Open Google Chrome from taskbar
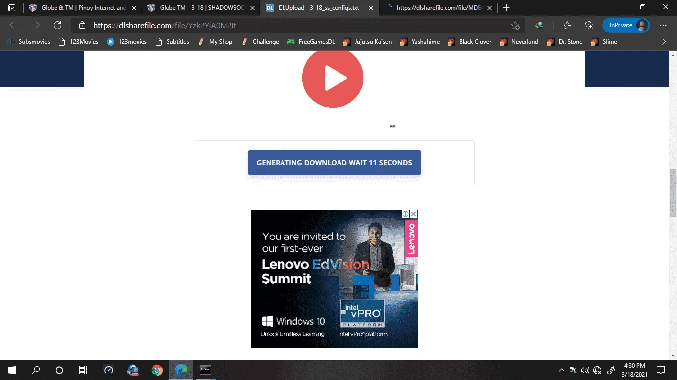 (157, 370)
